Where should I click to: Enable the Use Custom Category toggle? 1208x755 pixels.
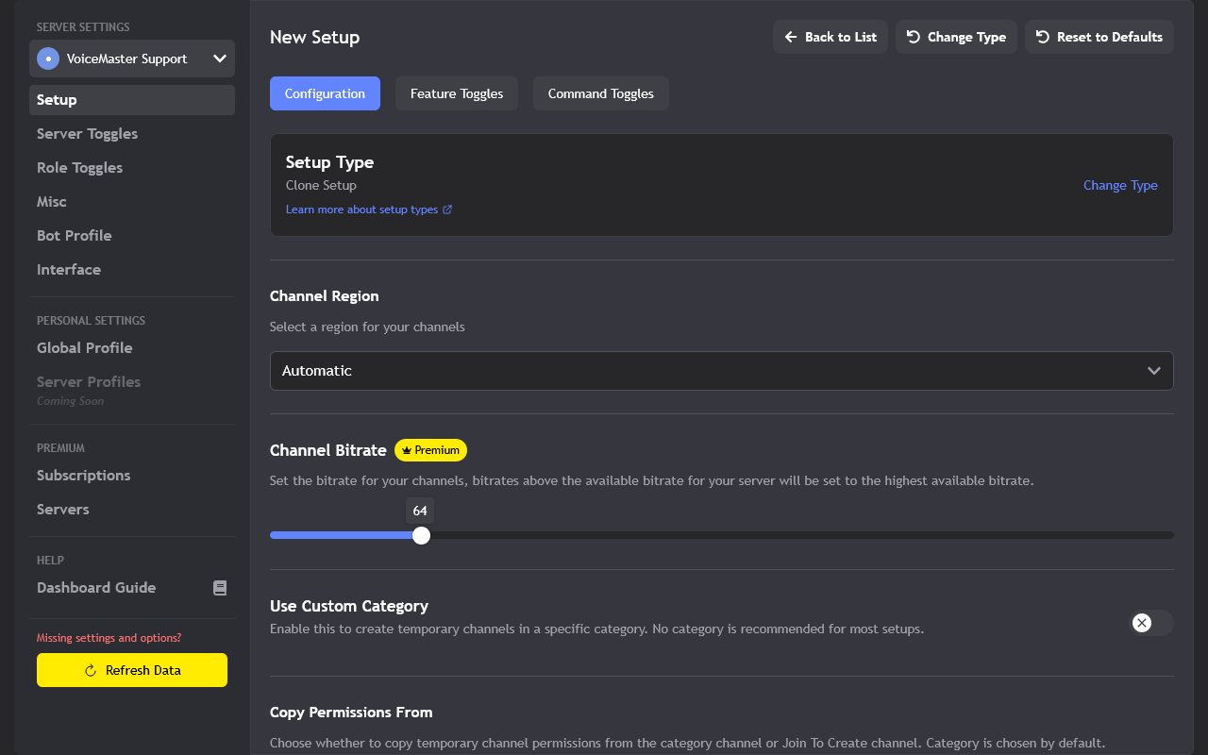click(1149, 623)
